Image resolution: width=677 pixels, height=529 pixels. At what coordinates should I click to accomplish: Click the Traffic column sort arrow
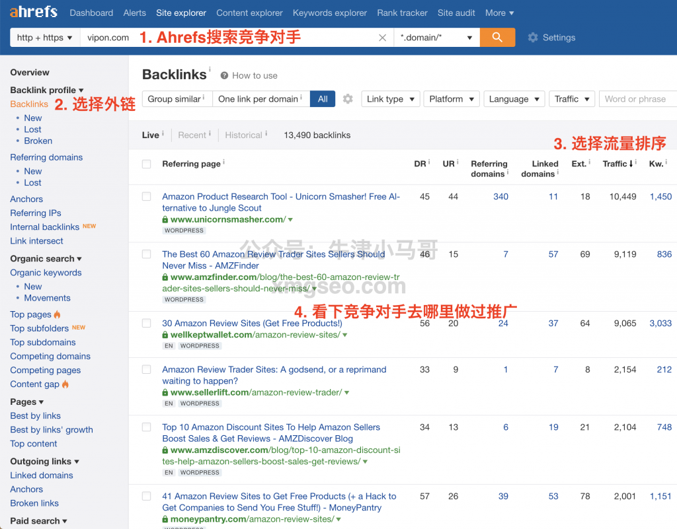click(x=631, y=164)
